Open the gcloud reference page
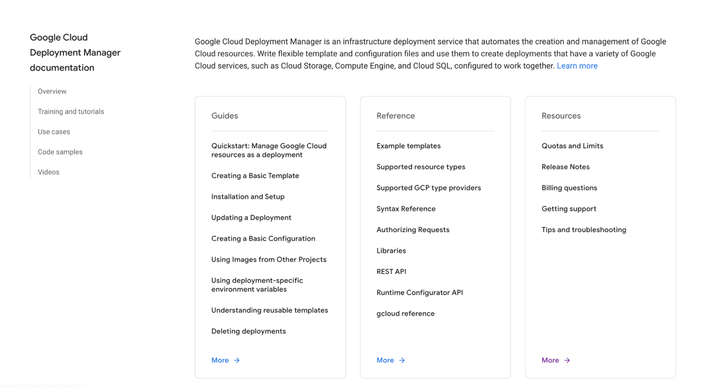The width and height of the screenshot is (720, 387). 405,313
